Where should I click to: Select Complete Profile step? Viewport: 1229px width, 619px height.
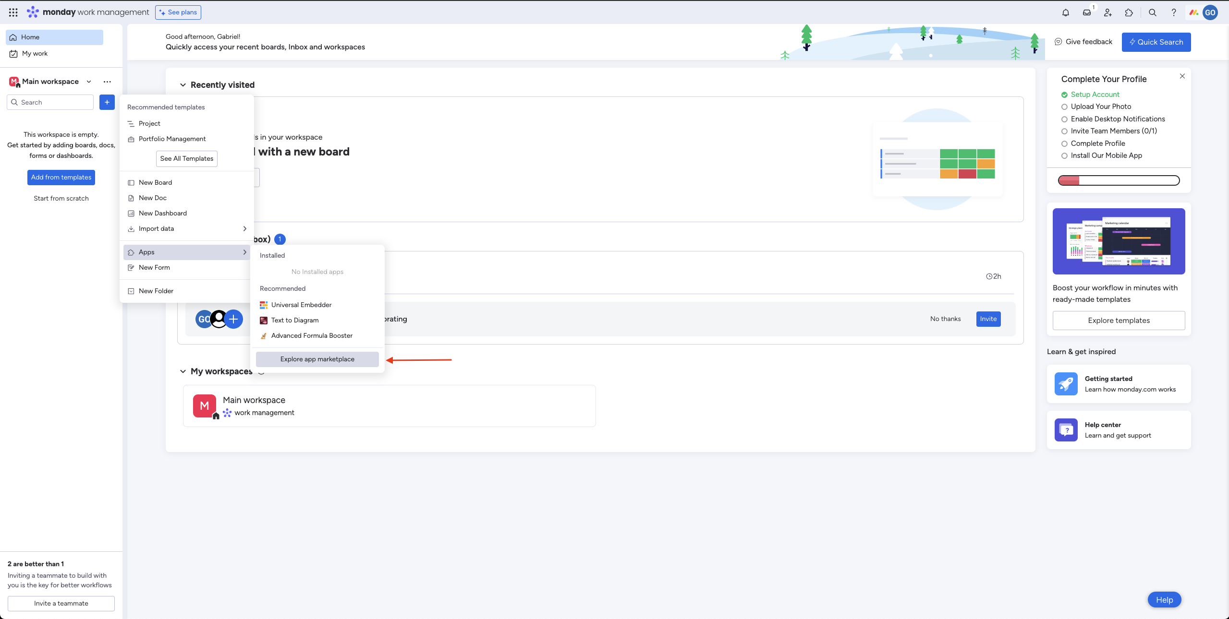click(x=1093, y=143)
